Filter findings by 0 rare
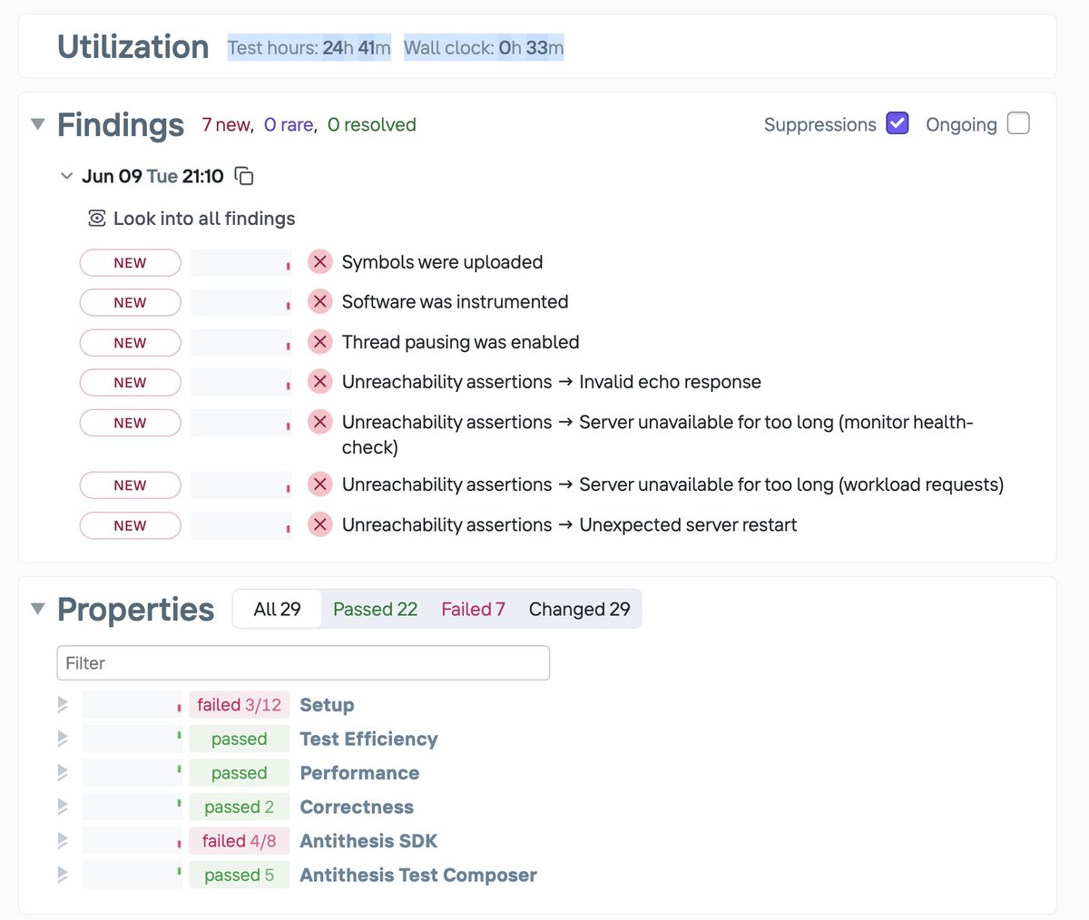This screenshot has width=1089, height=920. click(x=289, y=124)
